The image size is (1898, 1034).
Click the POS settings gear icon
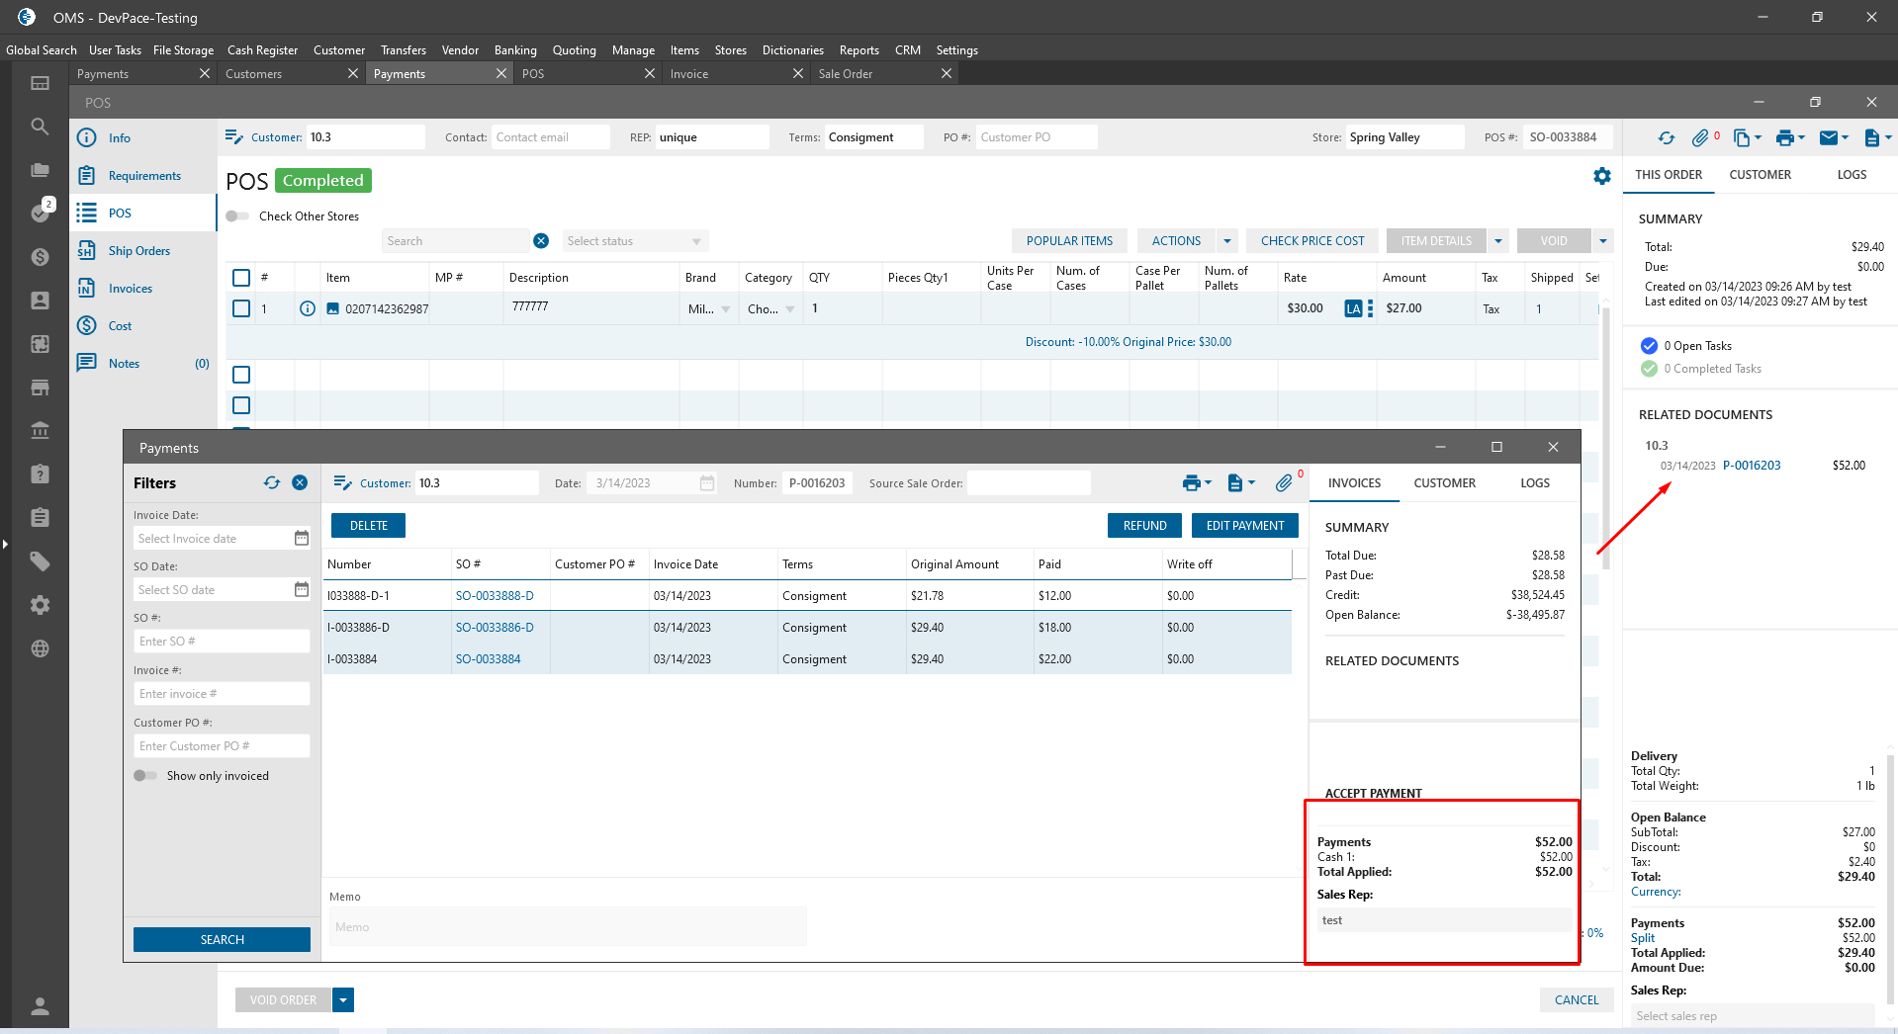(1601, 176)
